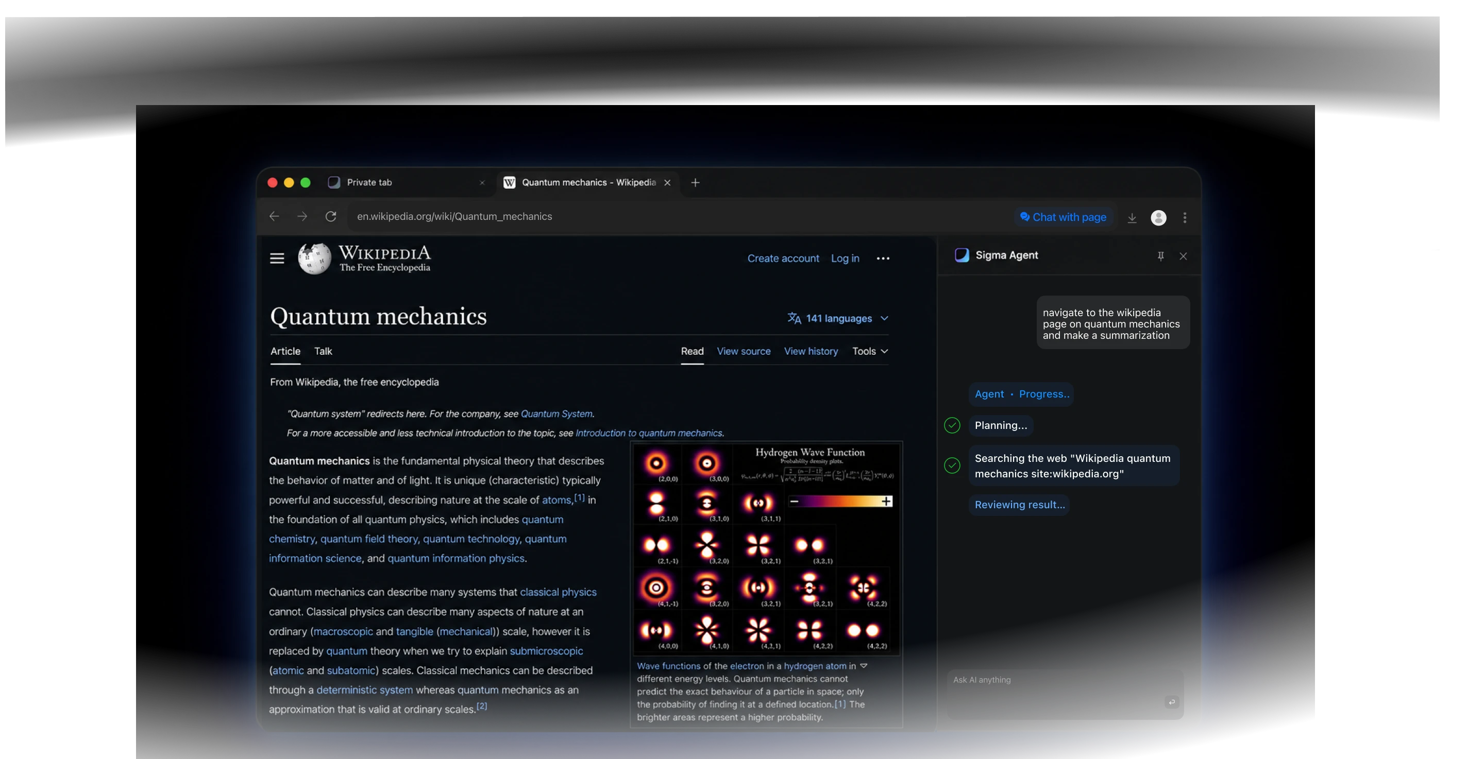
Task: Open the downloads icon in the toolbar
Action: tap(1132, 218)
